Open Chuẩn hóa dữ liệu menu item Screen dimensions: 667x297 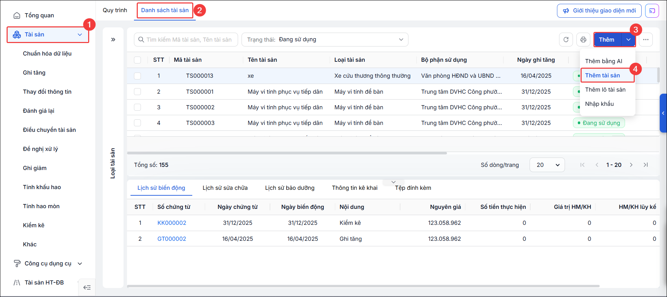coord(47,53)
